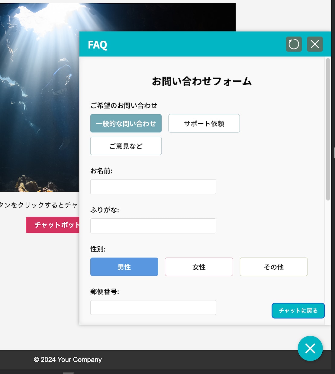This screenshot has width=335, height=374.
Task: Choose 女性 for gender
Action: (199, 267)
